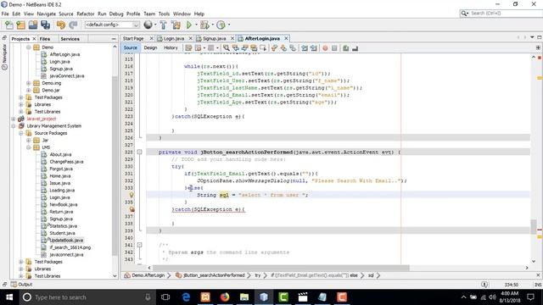The height and width of the screenshot is (305, 543).
Task: Click the Profile Project toolbar icon
Action: (x=221, y=25)
